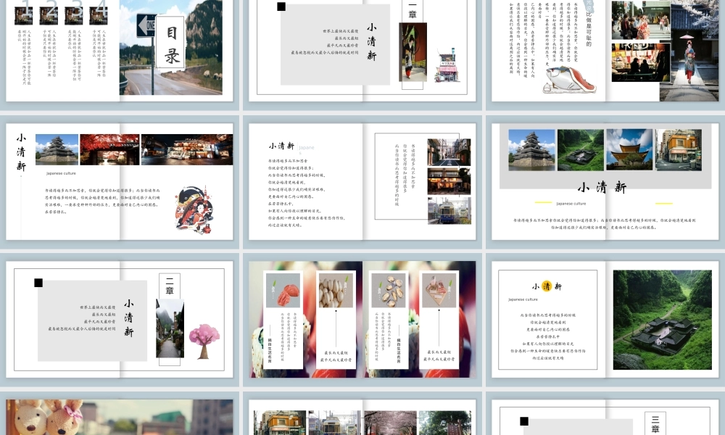Image resolution: width=725 pixels, height=435 pixels.
Task: Open the slide with the green valley temple photo
Action: (x=605, y=320)
